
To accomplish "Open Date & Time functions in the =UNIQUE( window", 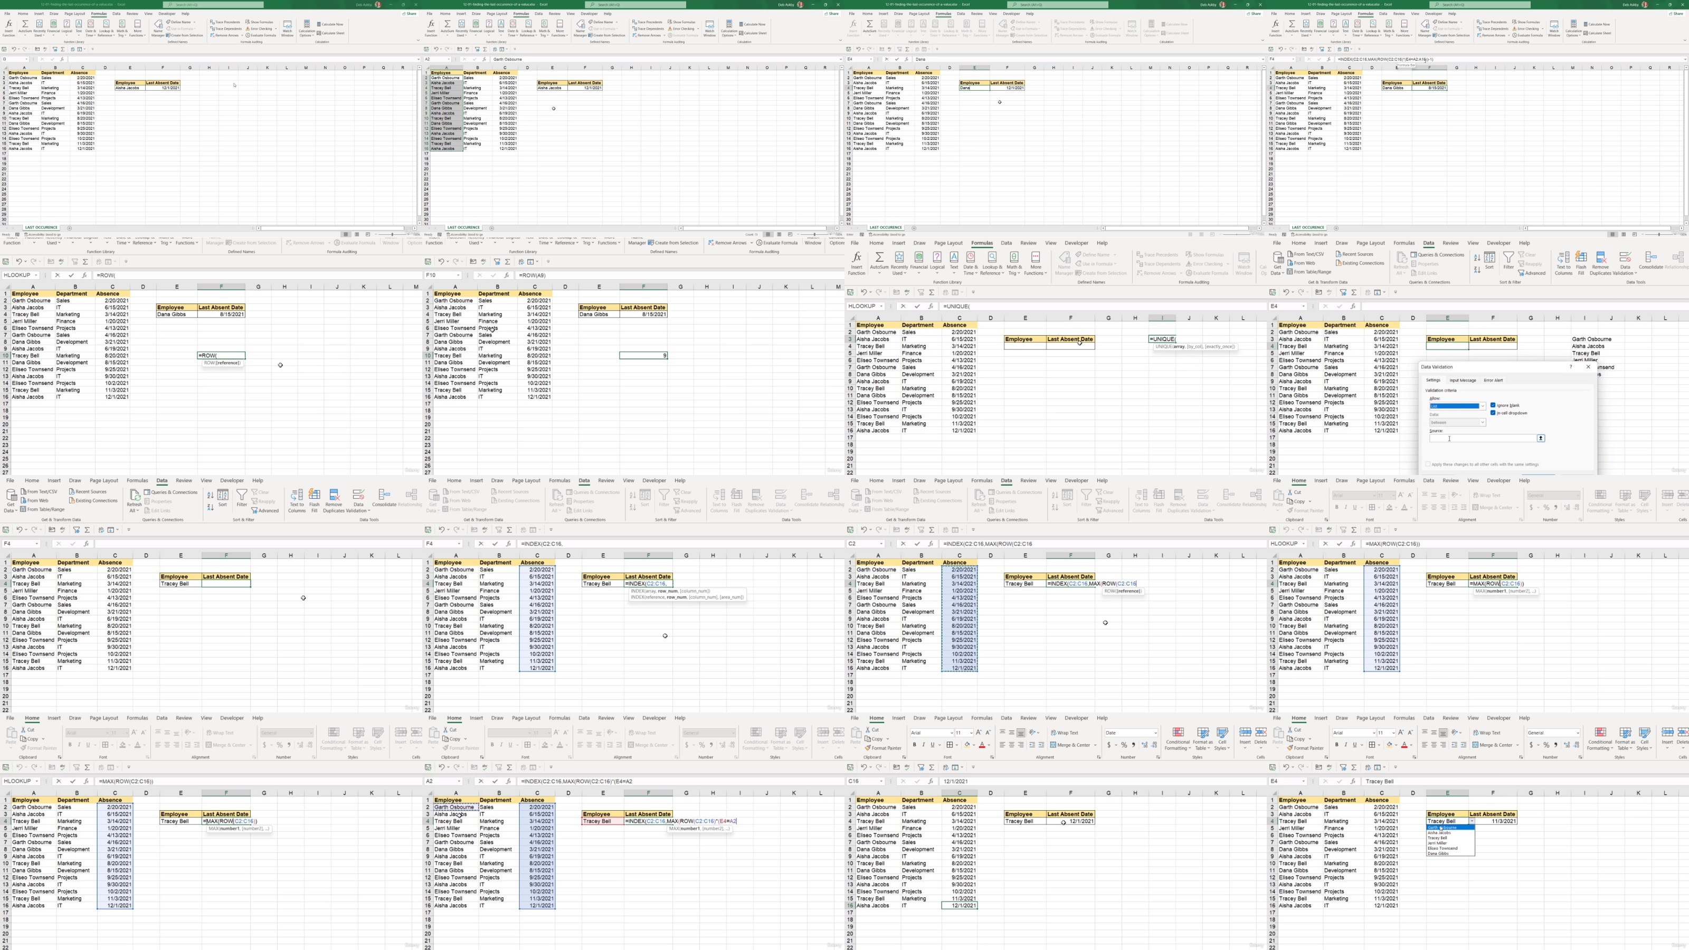I will coord(971,263).
